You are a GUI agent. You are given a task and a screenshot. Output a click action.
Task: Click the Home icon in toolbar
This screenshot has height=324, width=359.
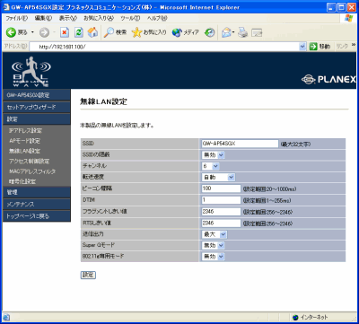(x=92, y=32)
